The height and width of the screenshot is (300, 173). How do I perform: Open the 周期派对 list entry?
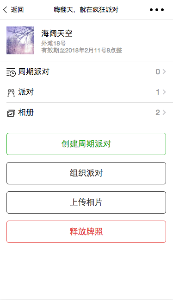tap(90, 72)
